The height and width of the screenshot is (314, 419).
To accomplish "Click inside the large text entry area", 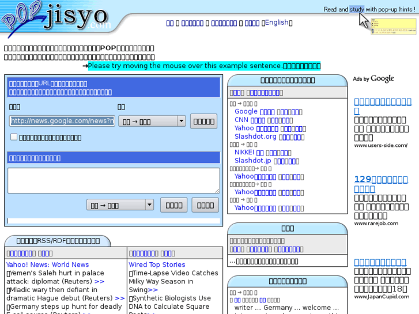I will (114, 180).
